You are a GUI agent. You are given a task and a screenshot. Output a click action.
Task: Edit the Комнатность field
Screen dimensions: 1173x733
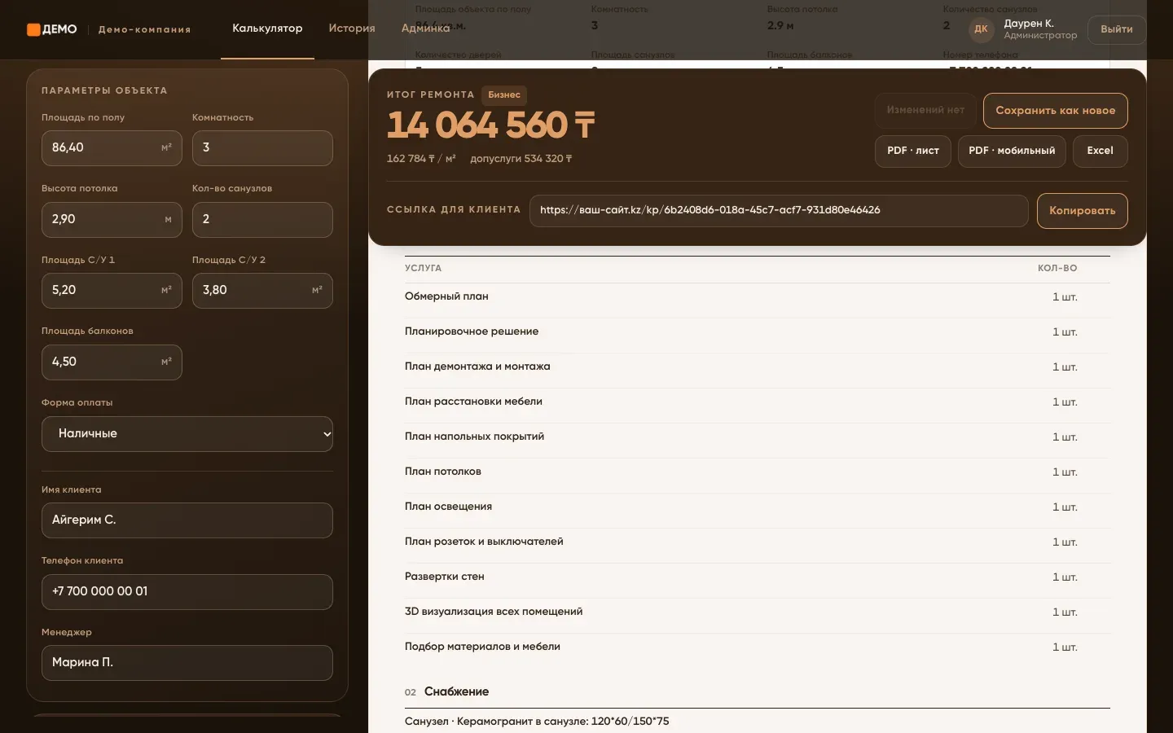tap(262, 148)
